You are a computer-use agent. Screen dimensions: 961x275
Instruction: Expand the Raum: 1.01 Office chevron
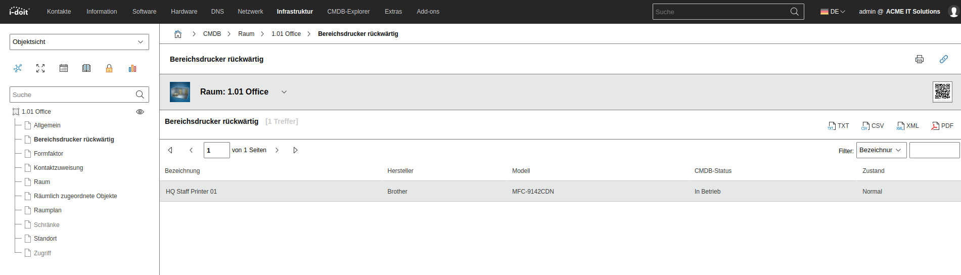pyautogui.click(x=284, y=92)
